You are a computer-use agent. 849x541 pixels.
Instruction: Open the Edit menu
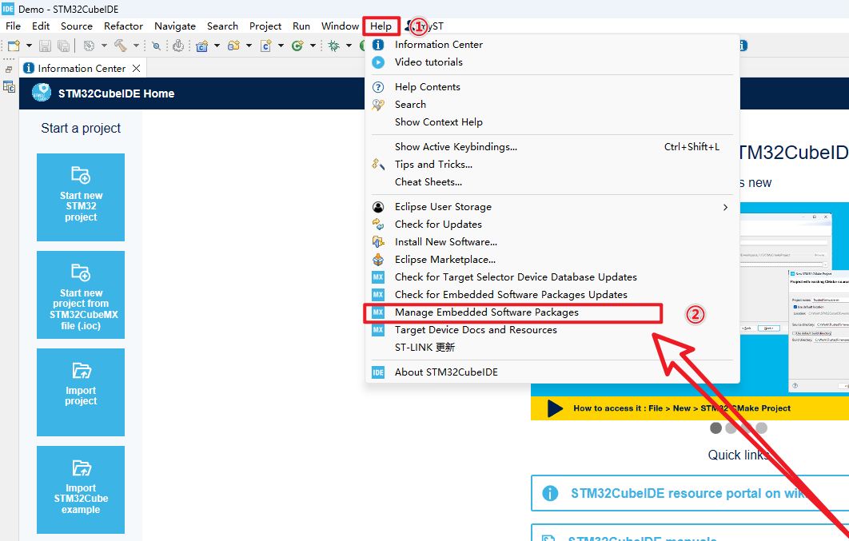point(41,26)
